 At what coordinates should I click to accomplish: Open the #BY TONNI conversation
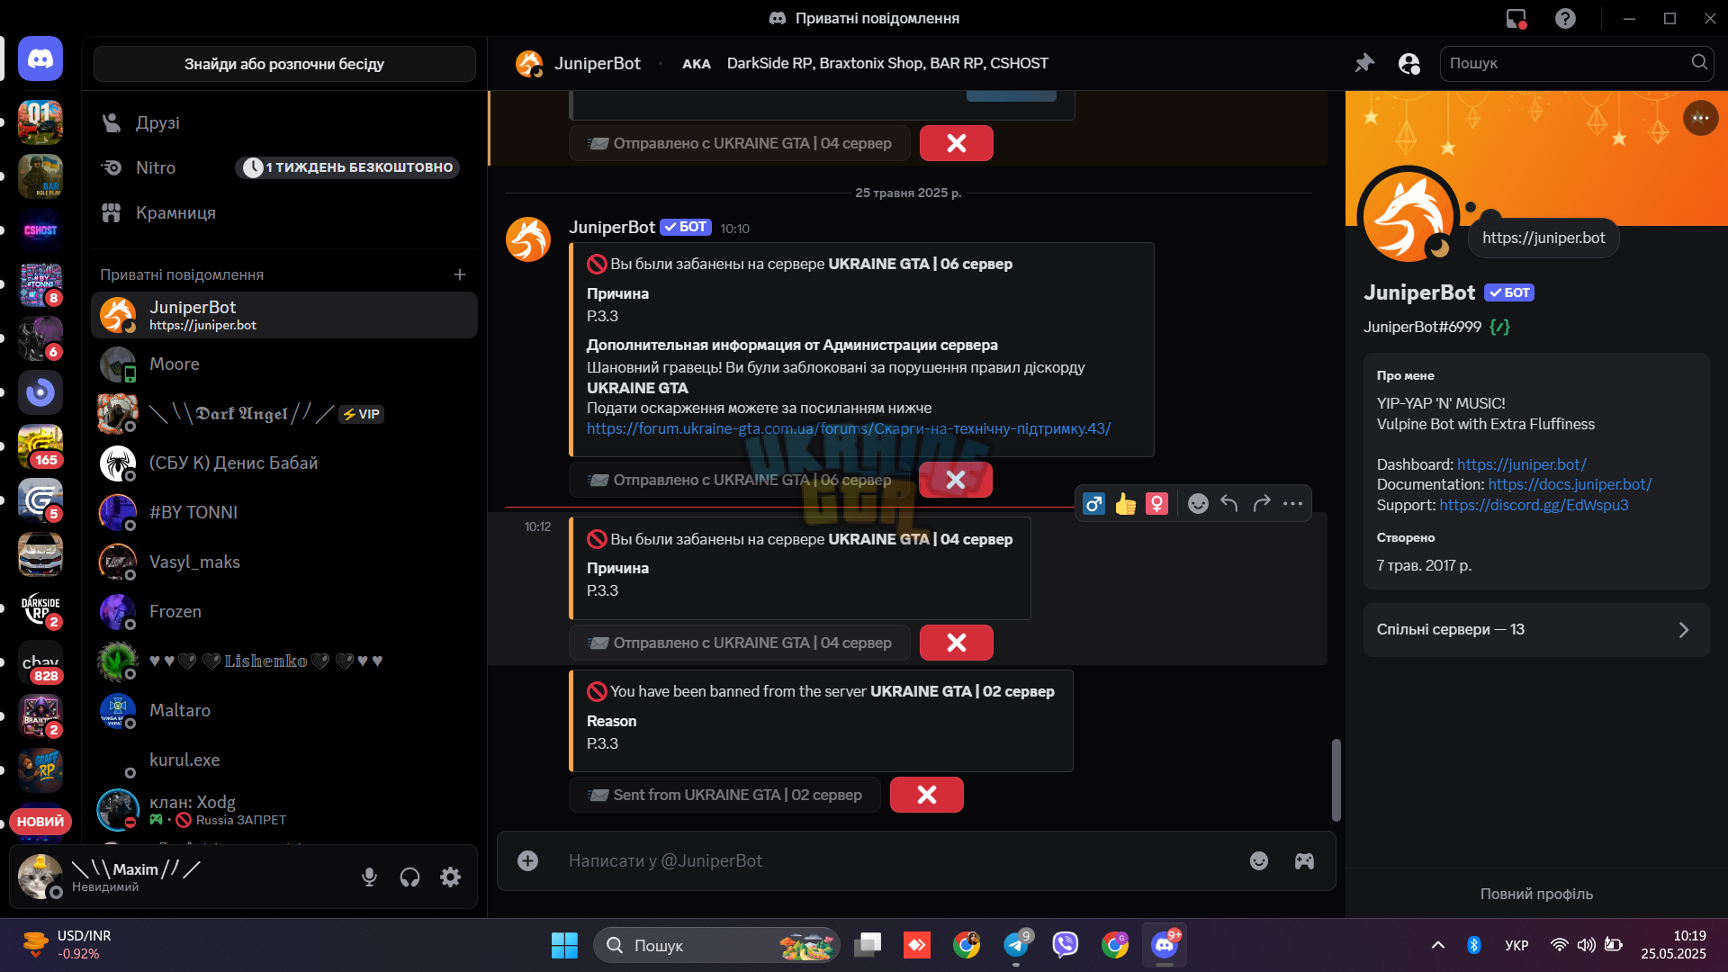[x=284, y=513]
